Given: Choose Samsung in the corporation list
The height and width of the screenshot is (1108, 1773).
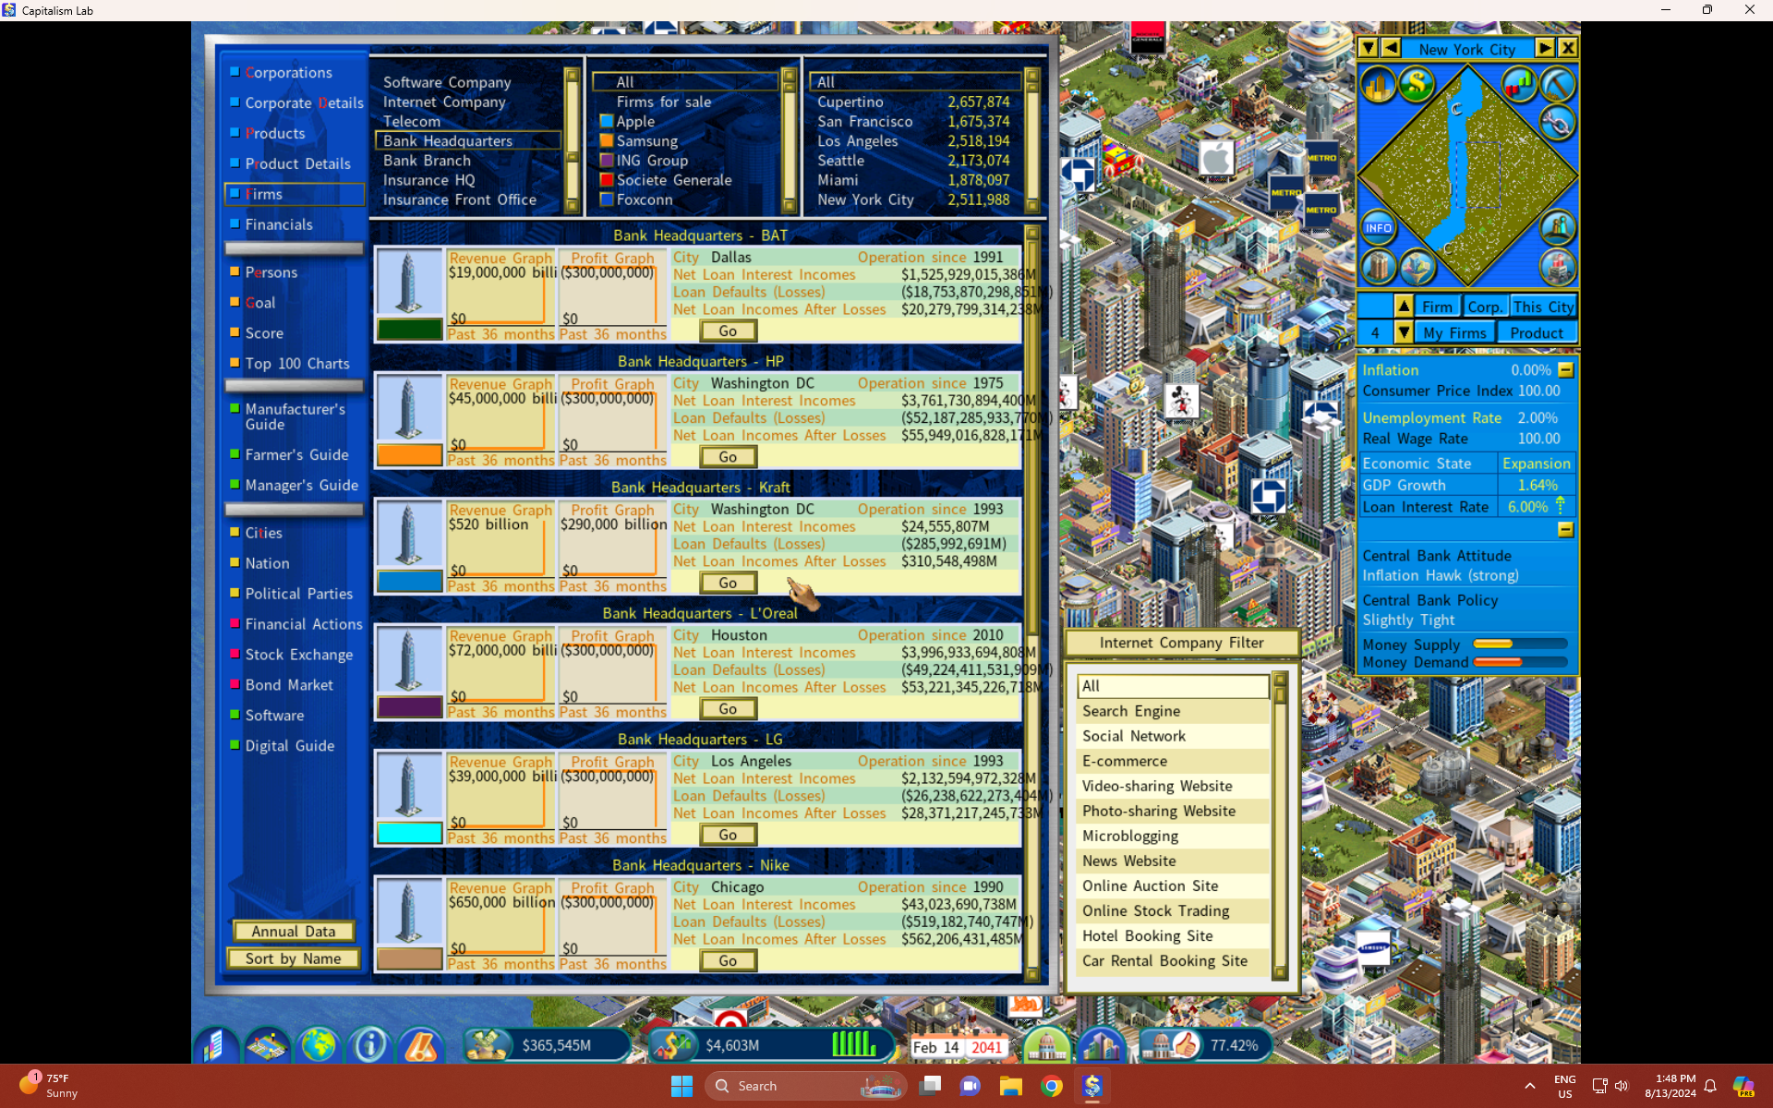Looking at the screenshot, I should pos(687,141).
